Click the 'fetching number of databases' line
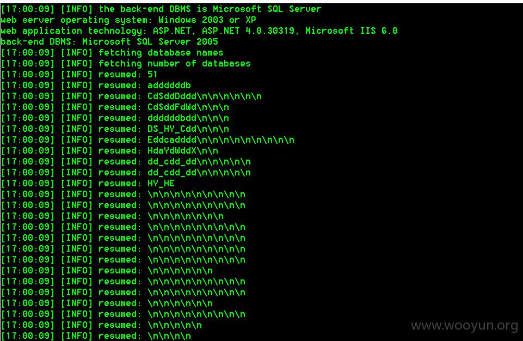The image size is (523, 341). click(x=126, y=63)
